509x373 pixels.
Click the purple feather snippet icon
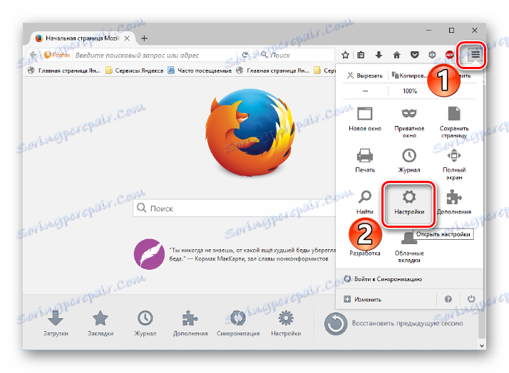point(149,254)
